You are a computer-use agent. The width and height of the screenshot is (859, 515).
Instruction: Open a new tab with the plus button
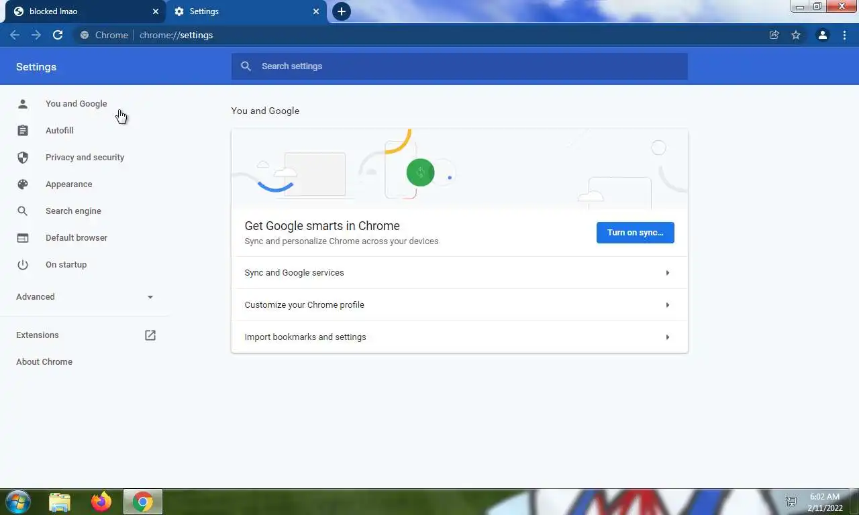[342, 11]
